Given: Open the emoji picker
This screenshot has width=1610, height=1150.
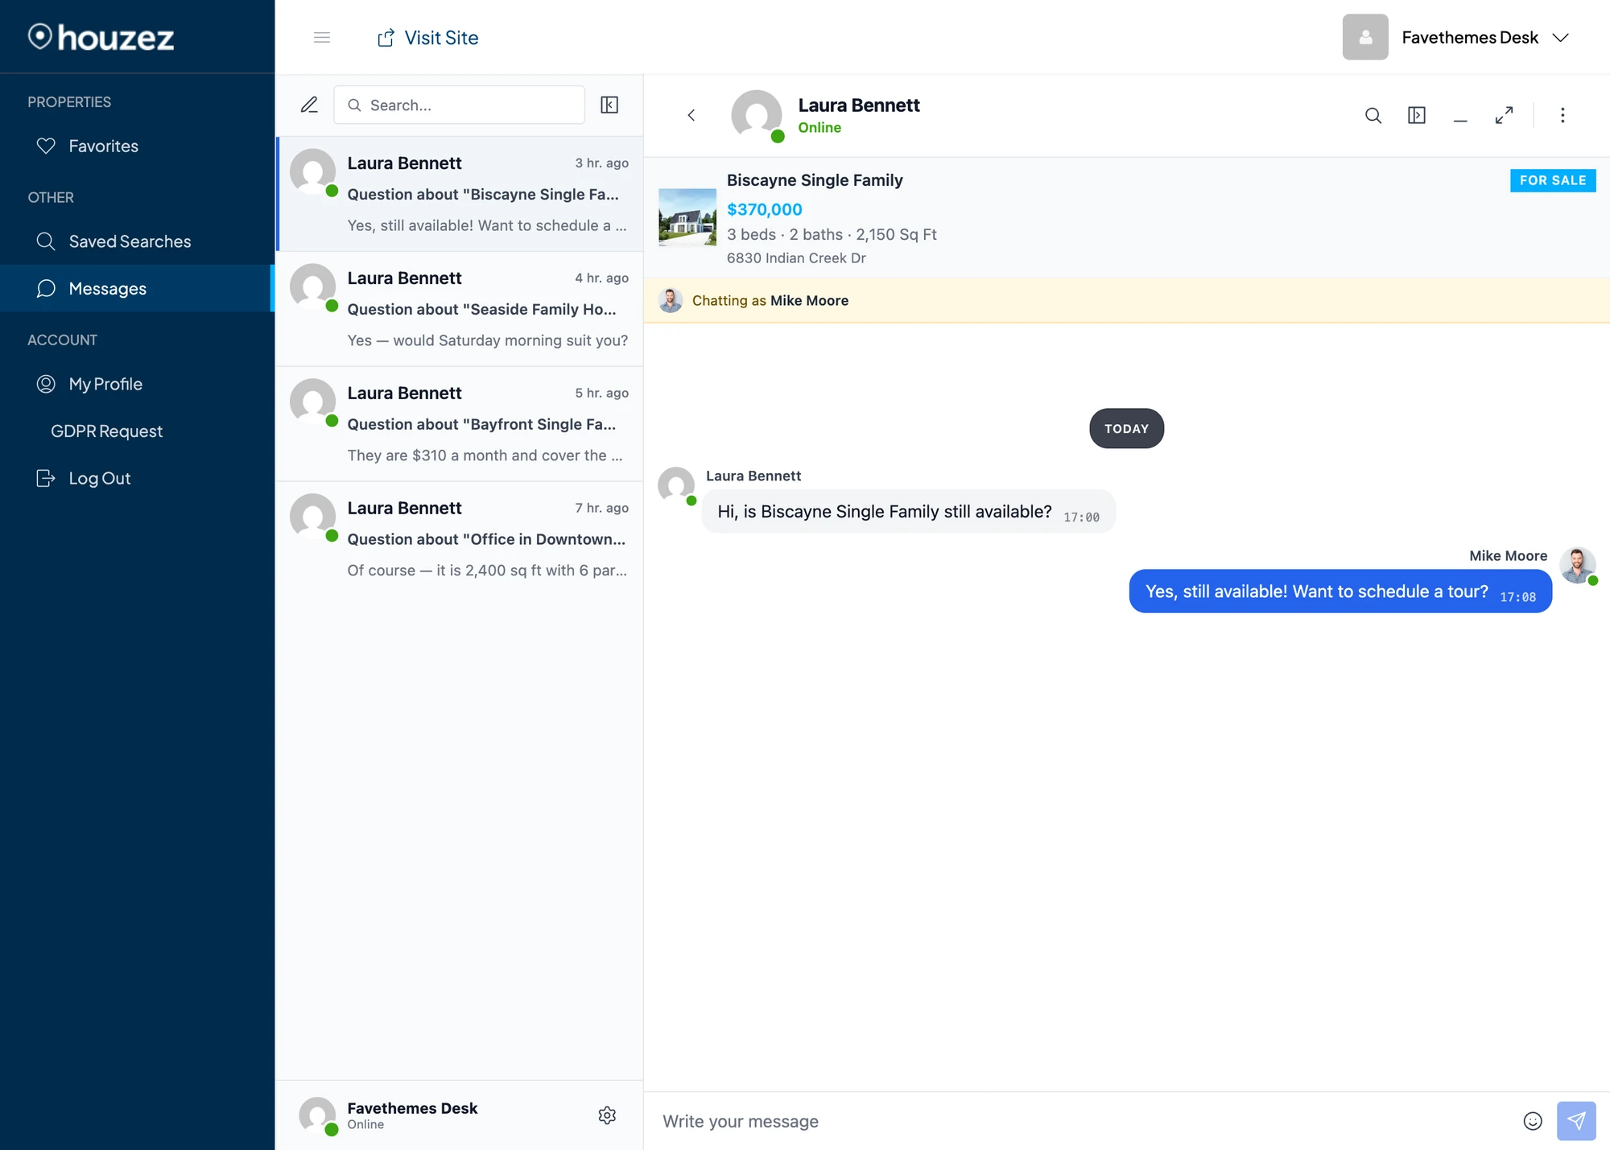Looking at the screenshot, I should click(x=1533, y=1121).
